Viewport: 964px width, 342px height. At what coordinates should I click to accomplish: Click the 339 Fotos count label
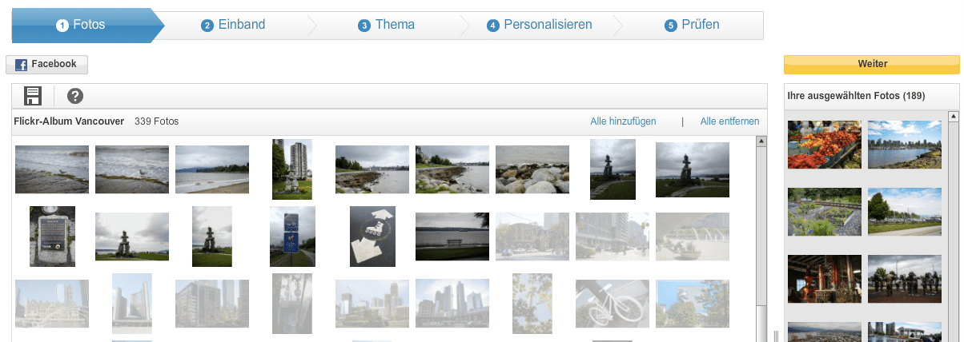pyautogui.click(x=156, y=121)
